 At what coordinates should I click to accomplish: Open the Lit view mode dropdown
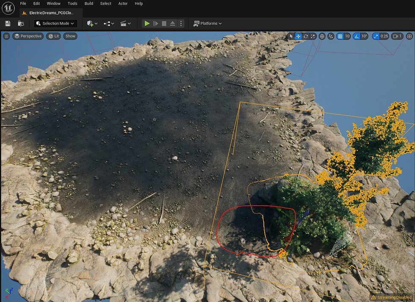[54, 36]
